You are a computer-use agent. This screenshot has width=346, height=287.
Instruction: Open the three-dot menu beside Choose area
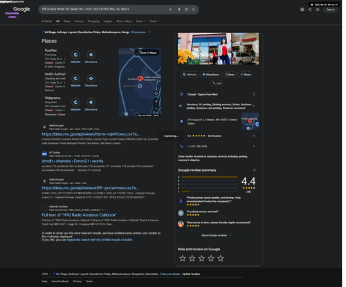(150, 32)
